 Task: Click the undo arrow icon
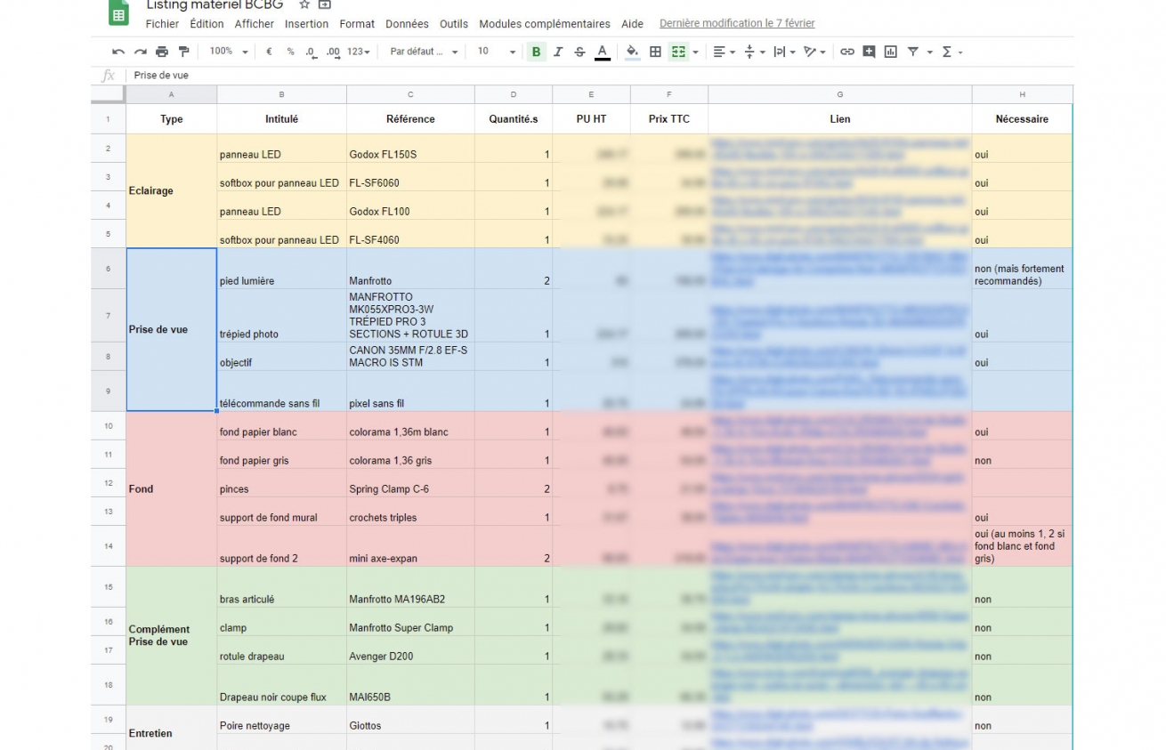point(118,52)
